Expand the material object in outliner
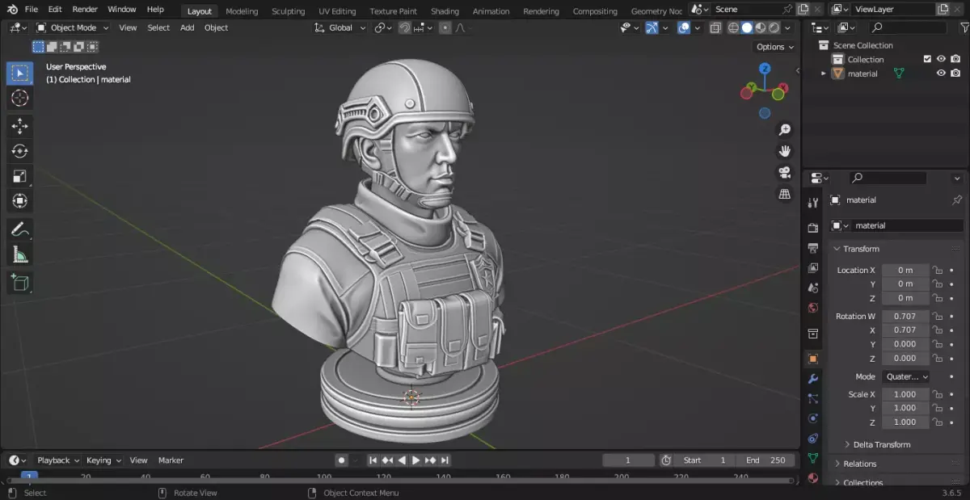This screenshot has width=970, height=500. tap(824, 74)
